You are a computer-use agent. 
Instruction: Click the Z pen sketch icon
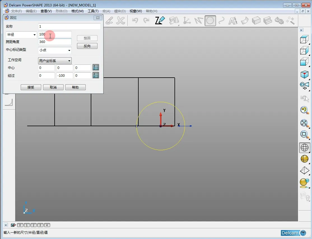click(160, 21)
